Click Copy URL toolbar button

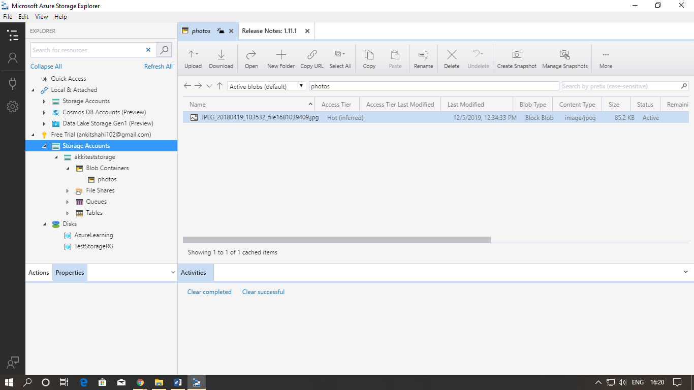(312, 59)
